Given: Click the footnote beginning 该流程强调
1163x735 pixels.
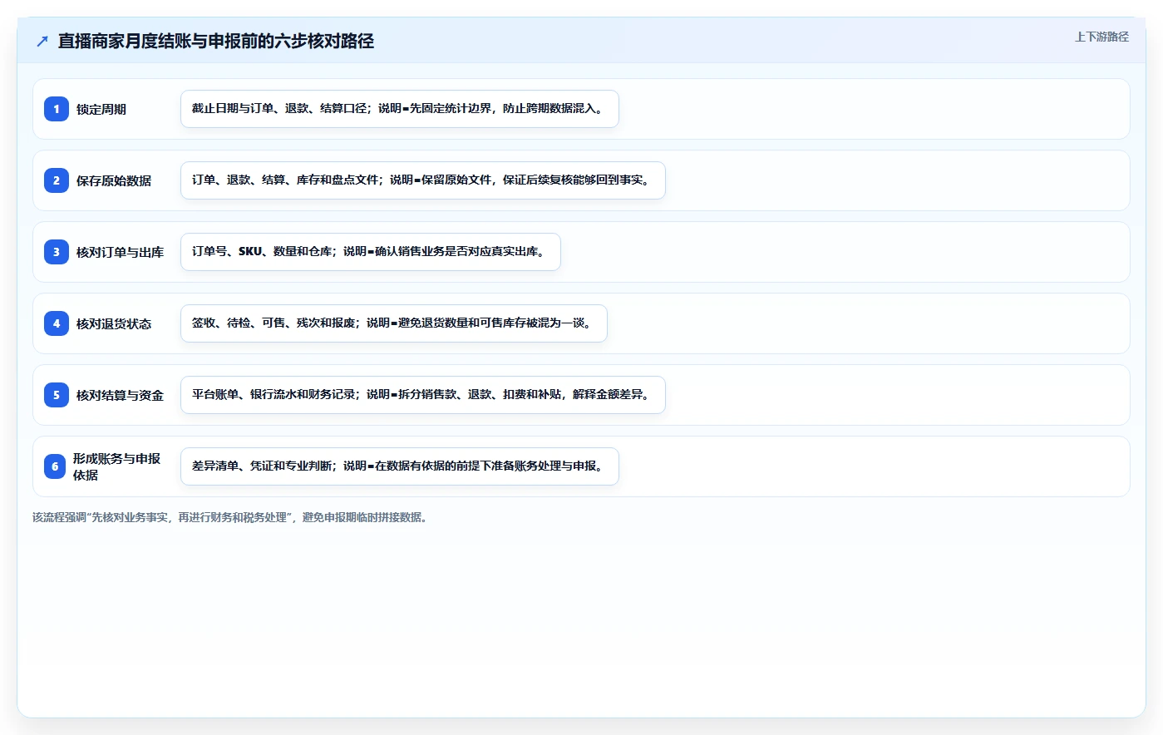Looking at the screenshot, I should point(231,517).
